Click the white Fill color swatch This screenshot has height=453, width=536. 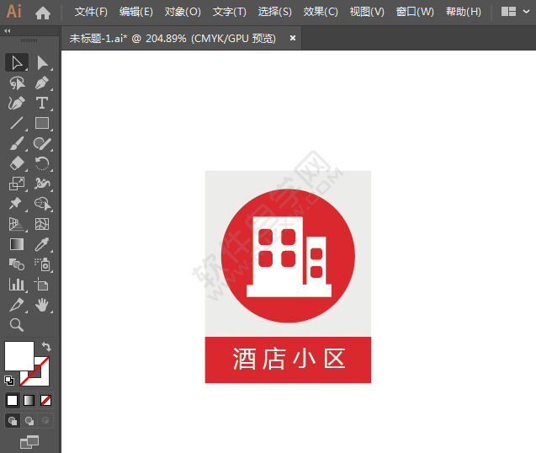pyautogui.click(x=19, y=356)
